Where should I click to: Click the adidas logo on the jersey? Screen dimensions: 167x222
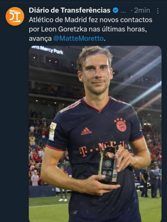coord(86,131)
